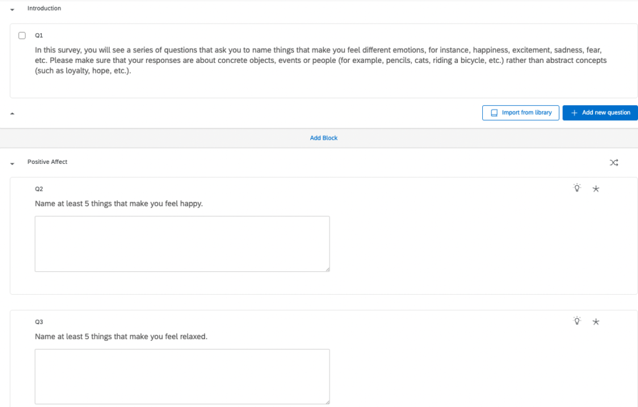Click the Q2 question number label

[39, 189]
